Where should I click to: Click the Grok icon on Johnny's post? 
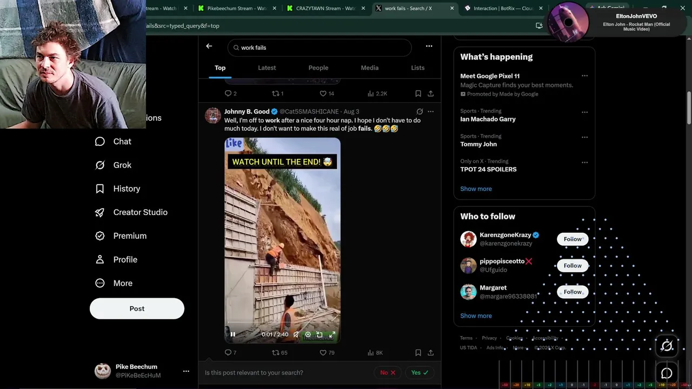coord(419,111)
